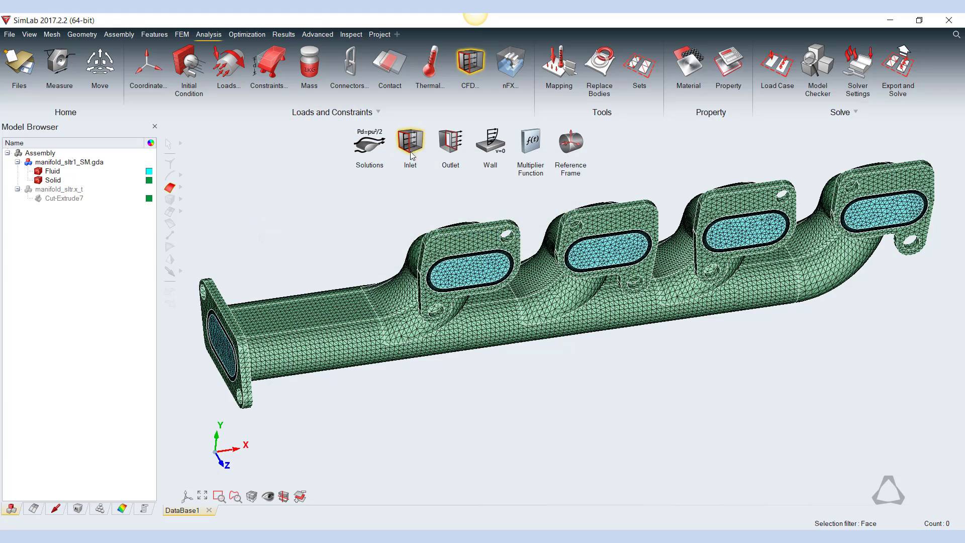Toggle show/hide eye icon in view toolbar
The width and height of the screenshot is (965, 543).
point(268,497)
